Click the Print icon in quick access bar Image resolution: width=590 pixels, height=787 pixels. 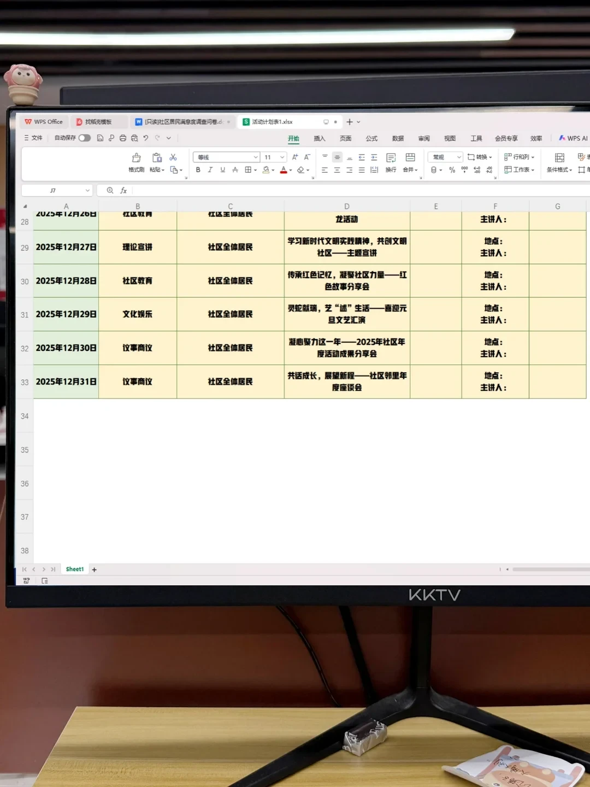click(123, 138)
